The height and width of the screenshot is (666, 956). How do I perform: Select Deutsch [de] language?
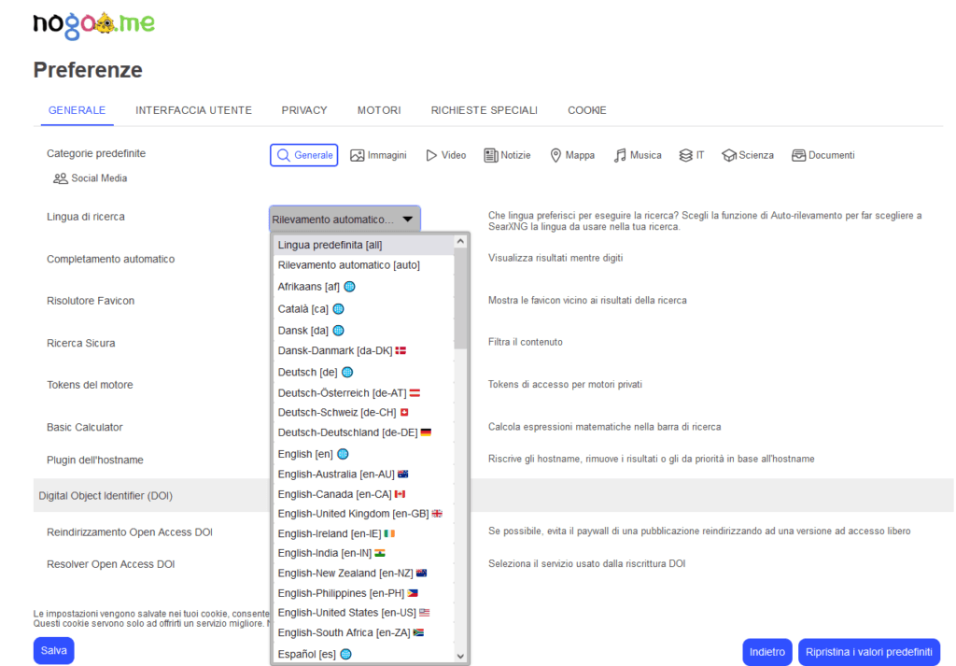click(363, 372)
